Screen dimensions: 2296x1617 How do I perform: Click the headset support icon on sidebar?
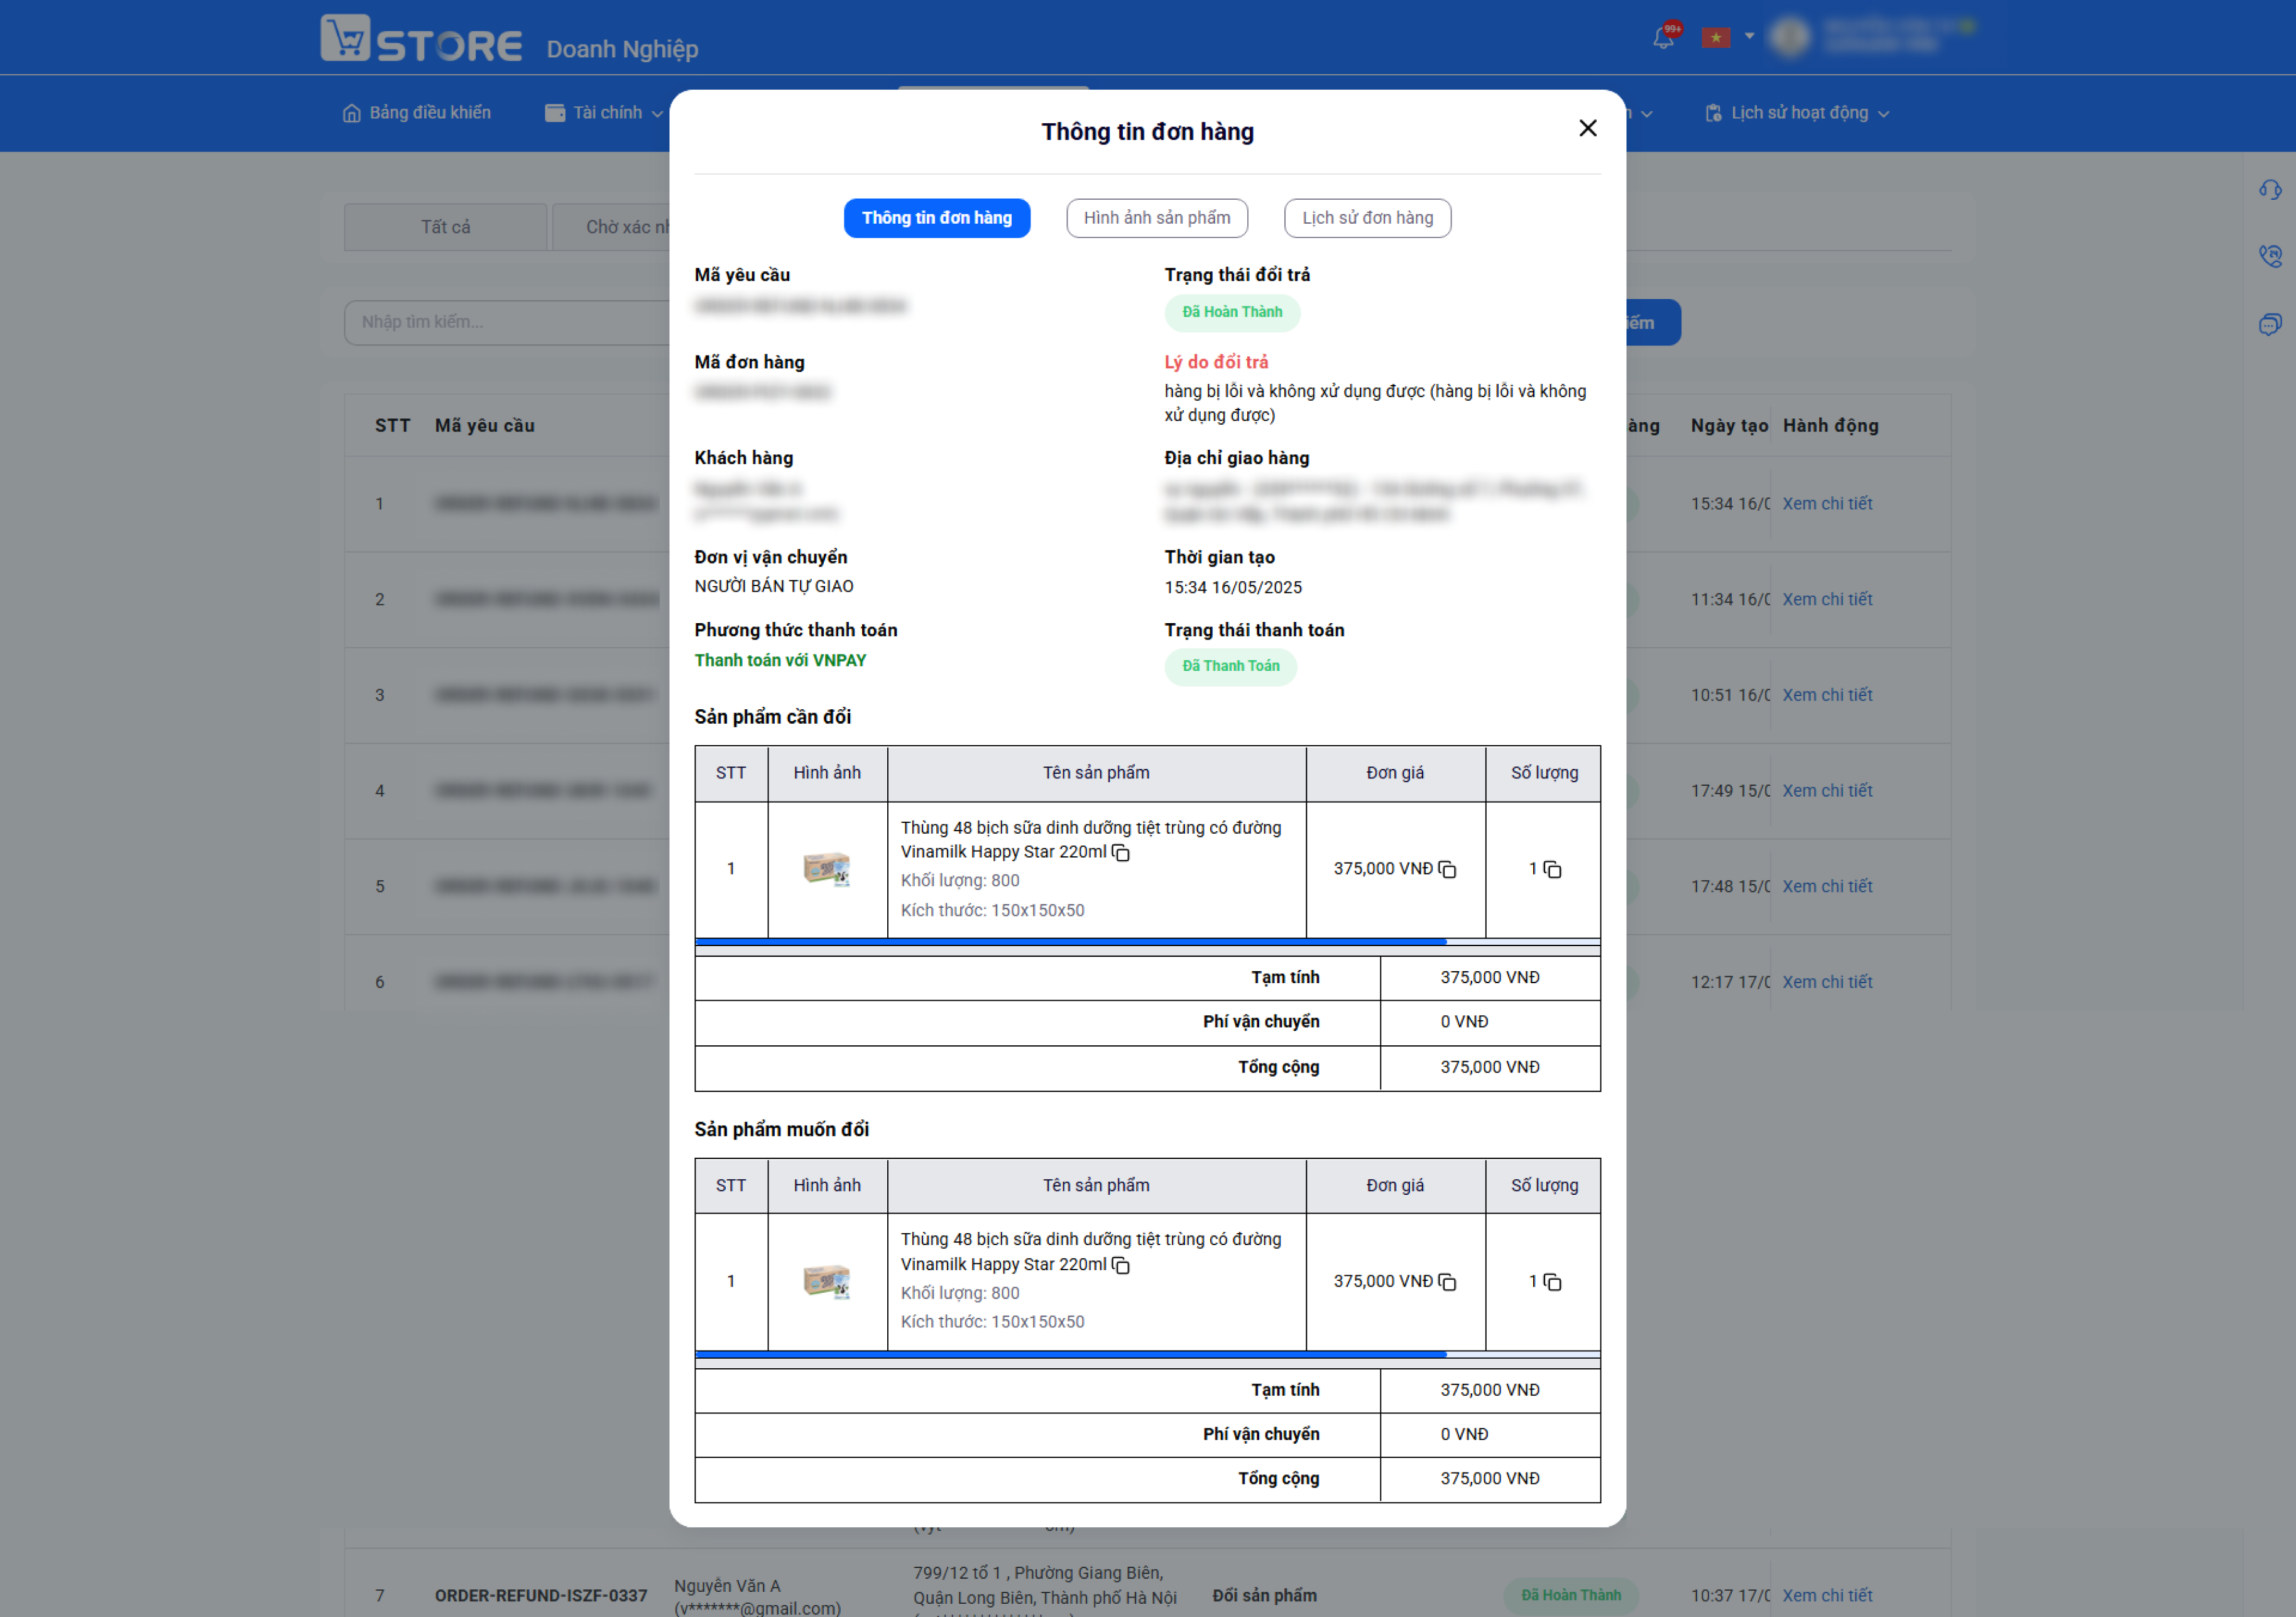2269,190
